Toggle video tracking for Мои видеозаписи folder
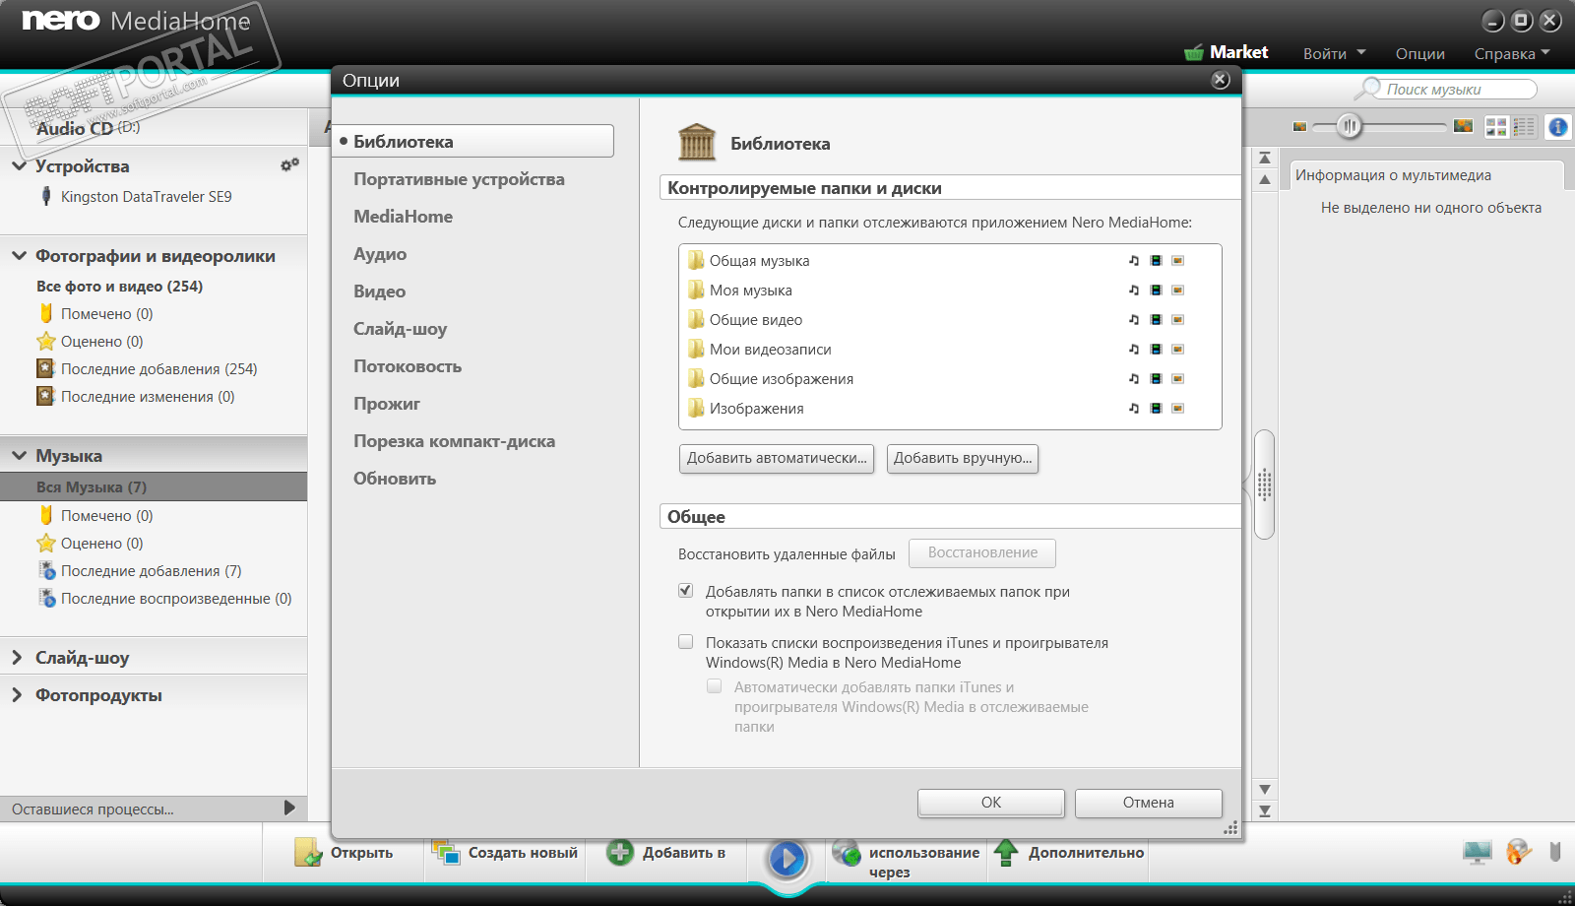Viewport: 1575px width, 906px height. pos(1156,350)
